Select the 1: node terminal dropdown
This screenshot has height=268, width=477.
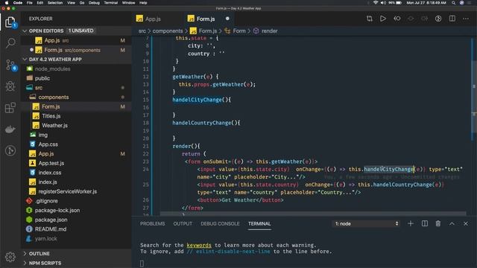coord(366,223)
